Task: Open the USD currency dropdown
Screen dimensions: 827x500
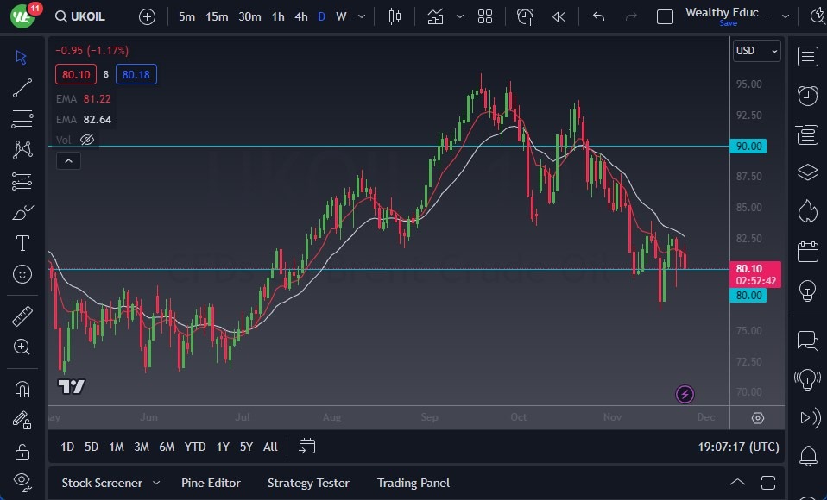Action: (756, 51)
